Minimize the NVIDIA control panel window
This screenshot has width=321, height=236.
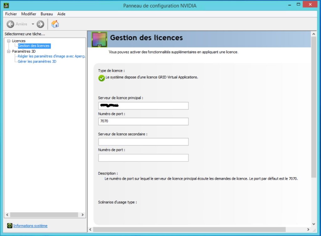coord(289,4)
